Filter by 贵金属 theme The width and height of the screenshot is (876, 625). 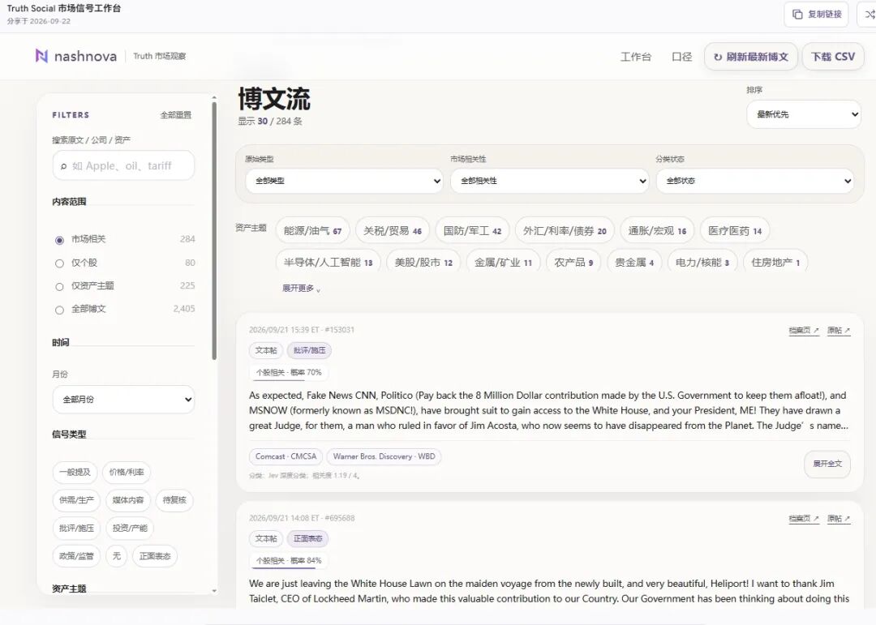pos(634,262)
